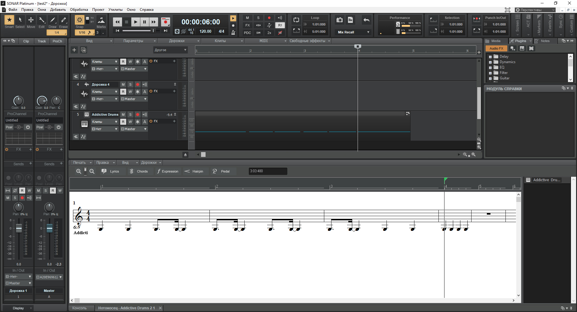Open the Notes tab in browser

point(545,41)
